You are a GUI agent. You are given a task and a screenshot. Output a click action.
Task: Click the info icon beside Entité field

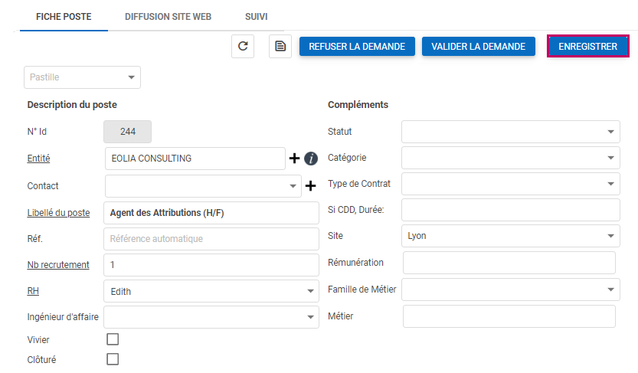coord(311,159)
